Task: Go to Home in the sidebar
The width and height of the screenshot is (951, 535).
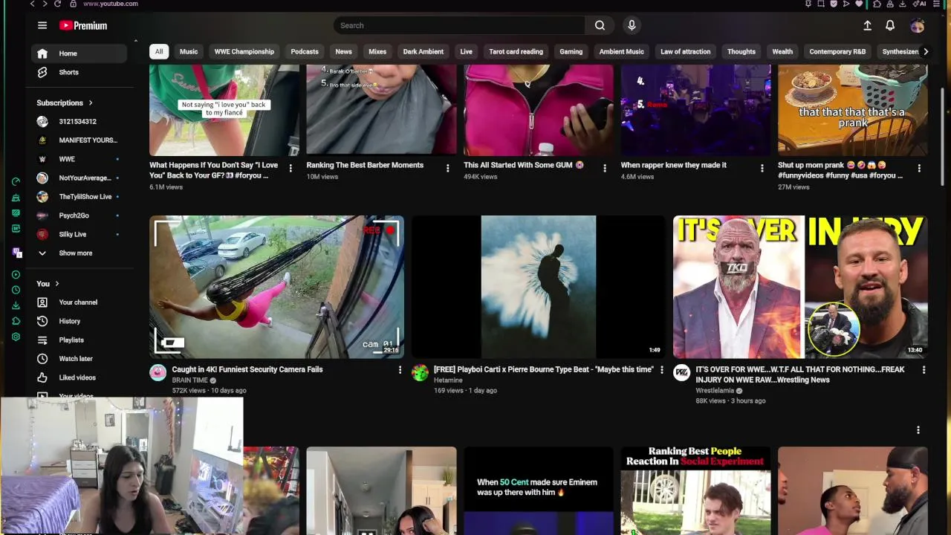Action: click(79, 53)
